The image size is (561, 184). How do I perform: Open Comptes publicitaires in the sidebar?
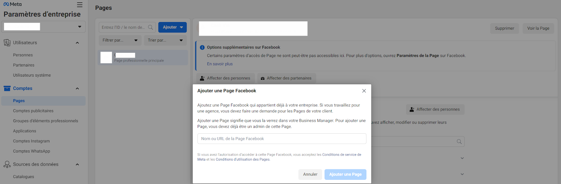coord(33,111)
